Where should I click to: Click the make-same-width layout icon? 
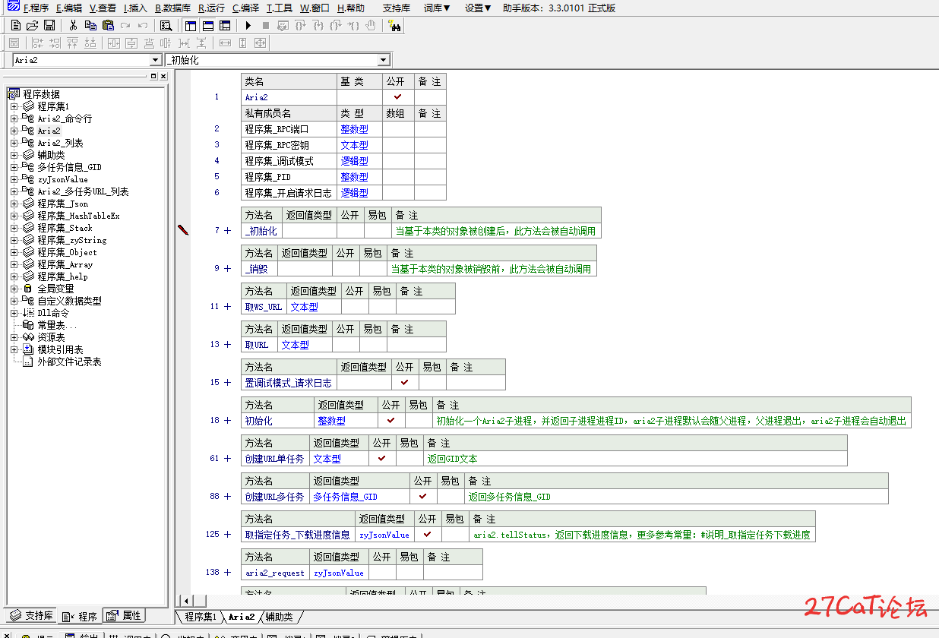point(224,43)
